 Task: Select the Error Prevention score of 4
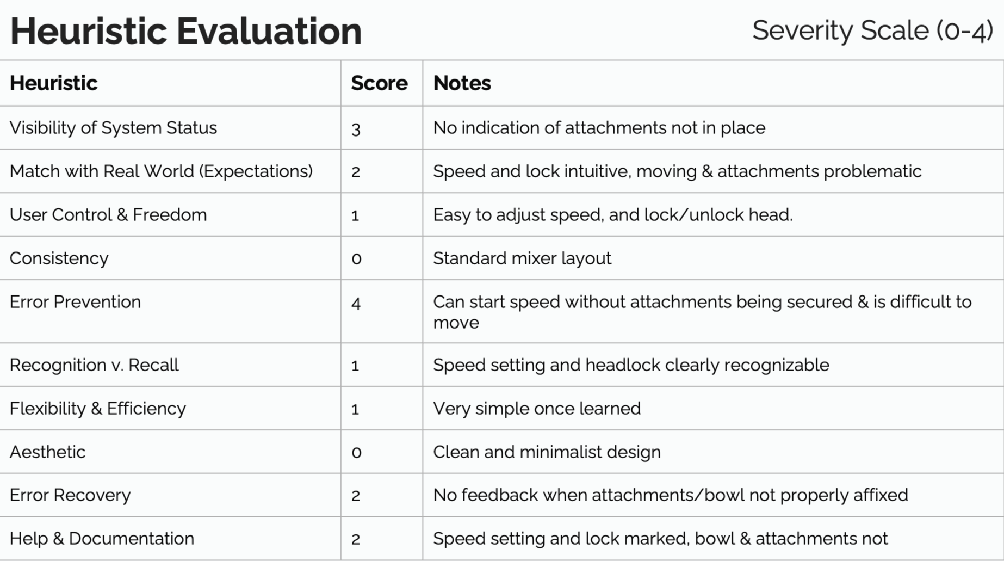[x=356, y=303]
